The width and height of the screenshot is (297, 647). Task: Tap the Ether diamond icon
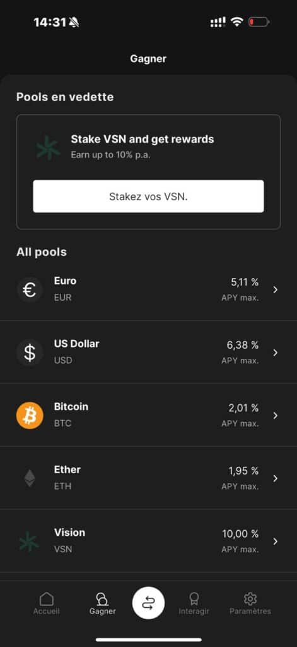click(30, 478)
